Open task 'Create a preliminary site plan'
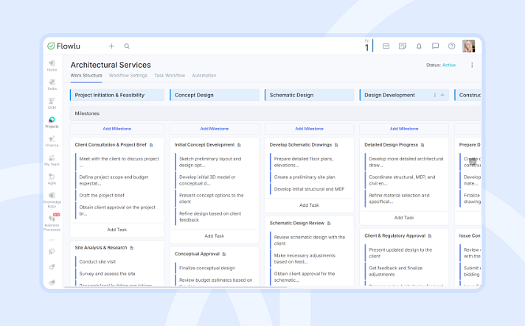The image size is (525, 326). 305,177
